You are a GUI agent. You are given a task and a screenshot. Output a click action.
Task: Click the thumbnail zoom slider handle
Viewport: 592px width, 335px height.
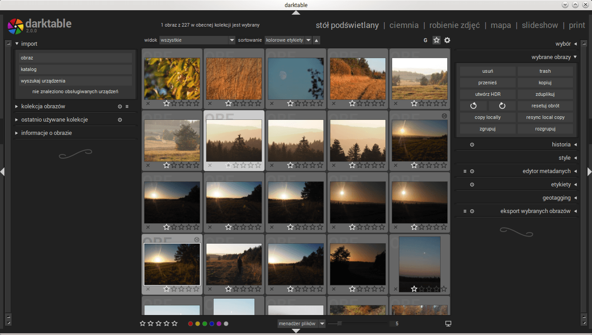(x=339, y=323)
